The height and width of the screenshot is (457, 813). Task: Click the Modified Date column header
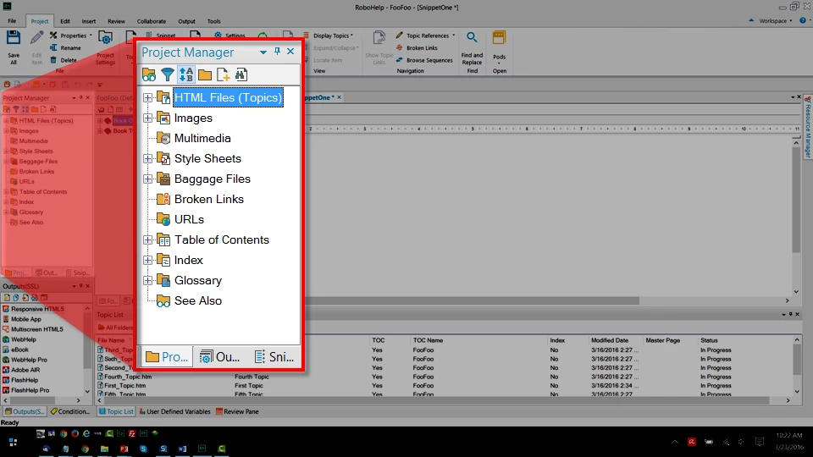point(609,340)
